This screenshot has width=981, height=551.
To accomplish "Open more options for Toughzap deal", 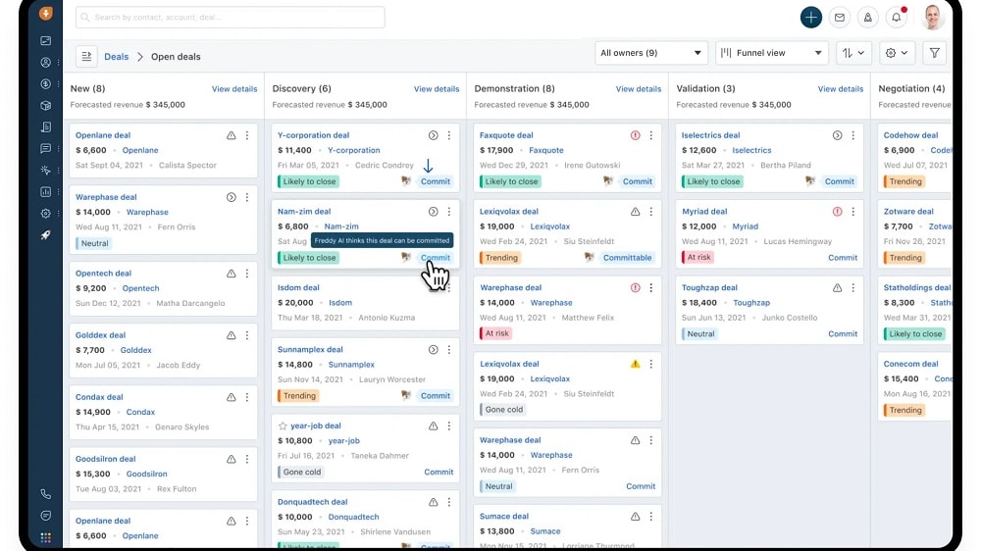I will pos(853,287).
